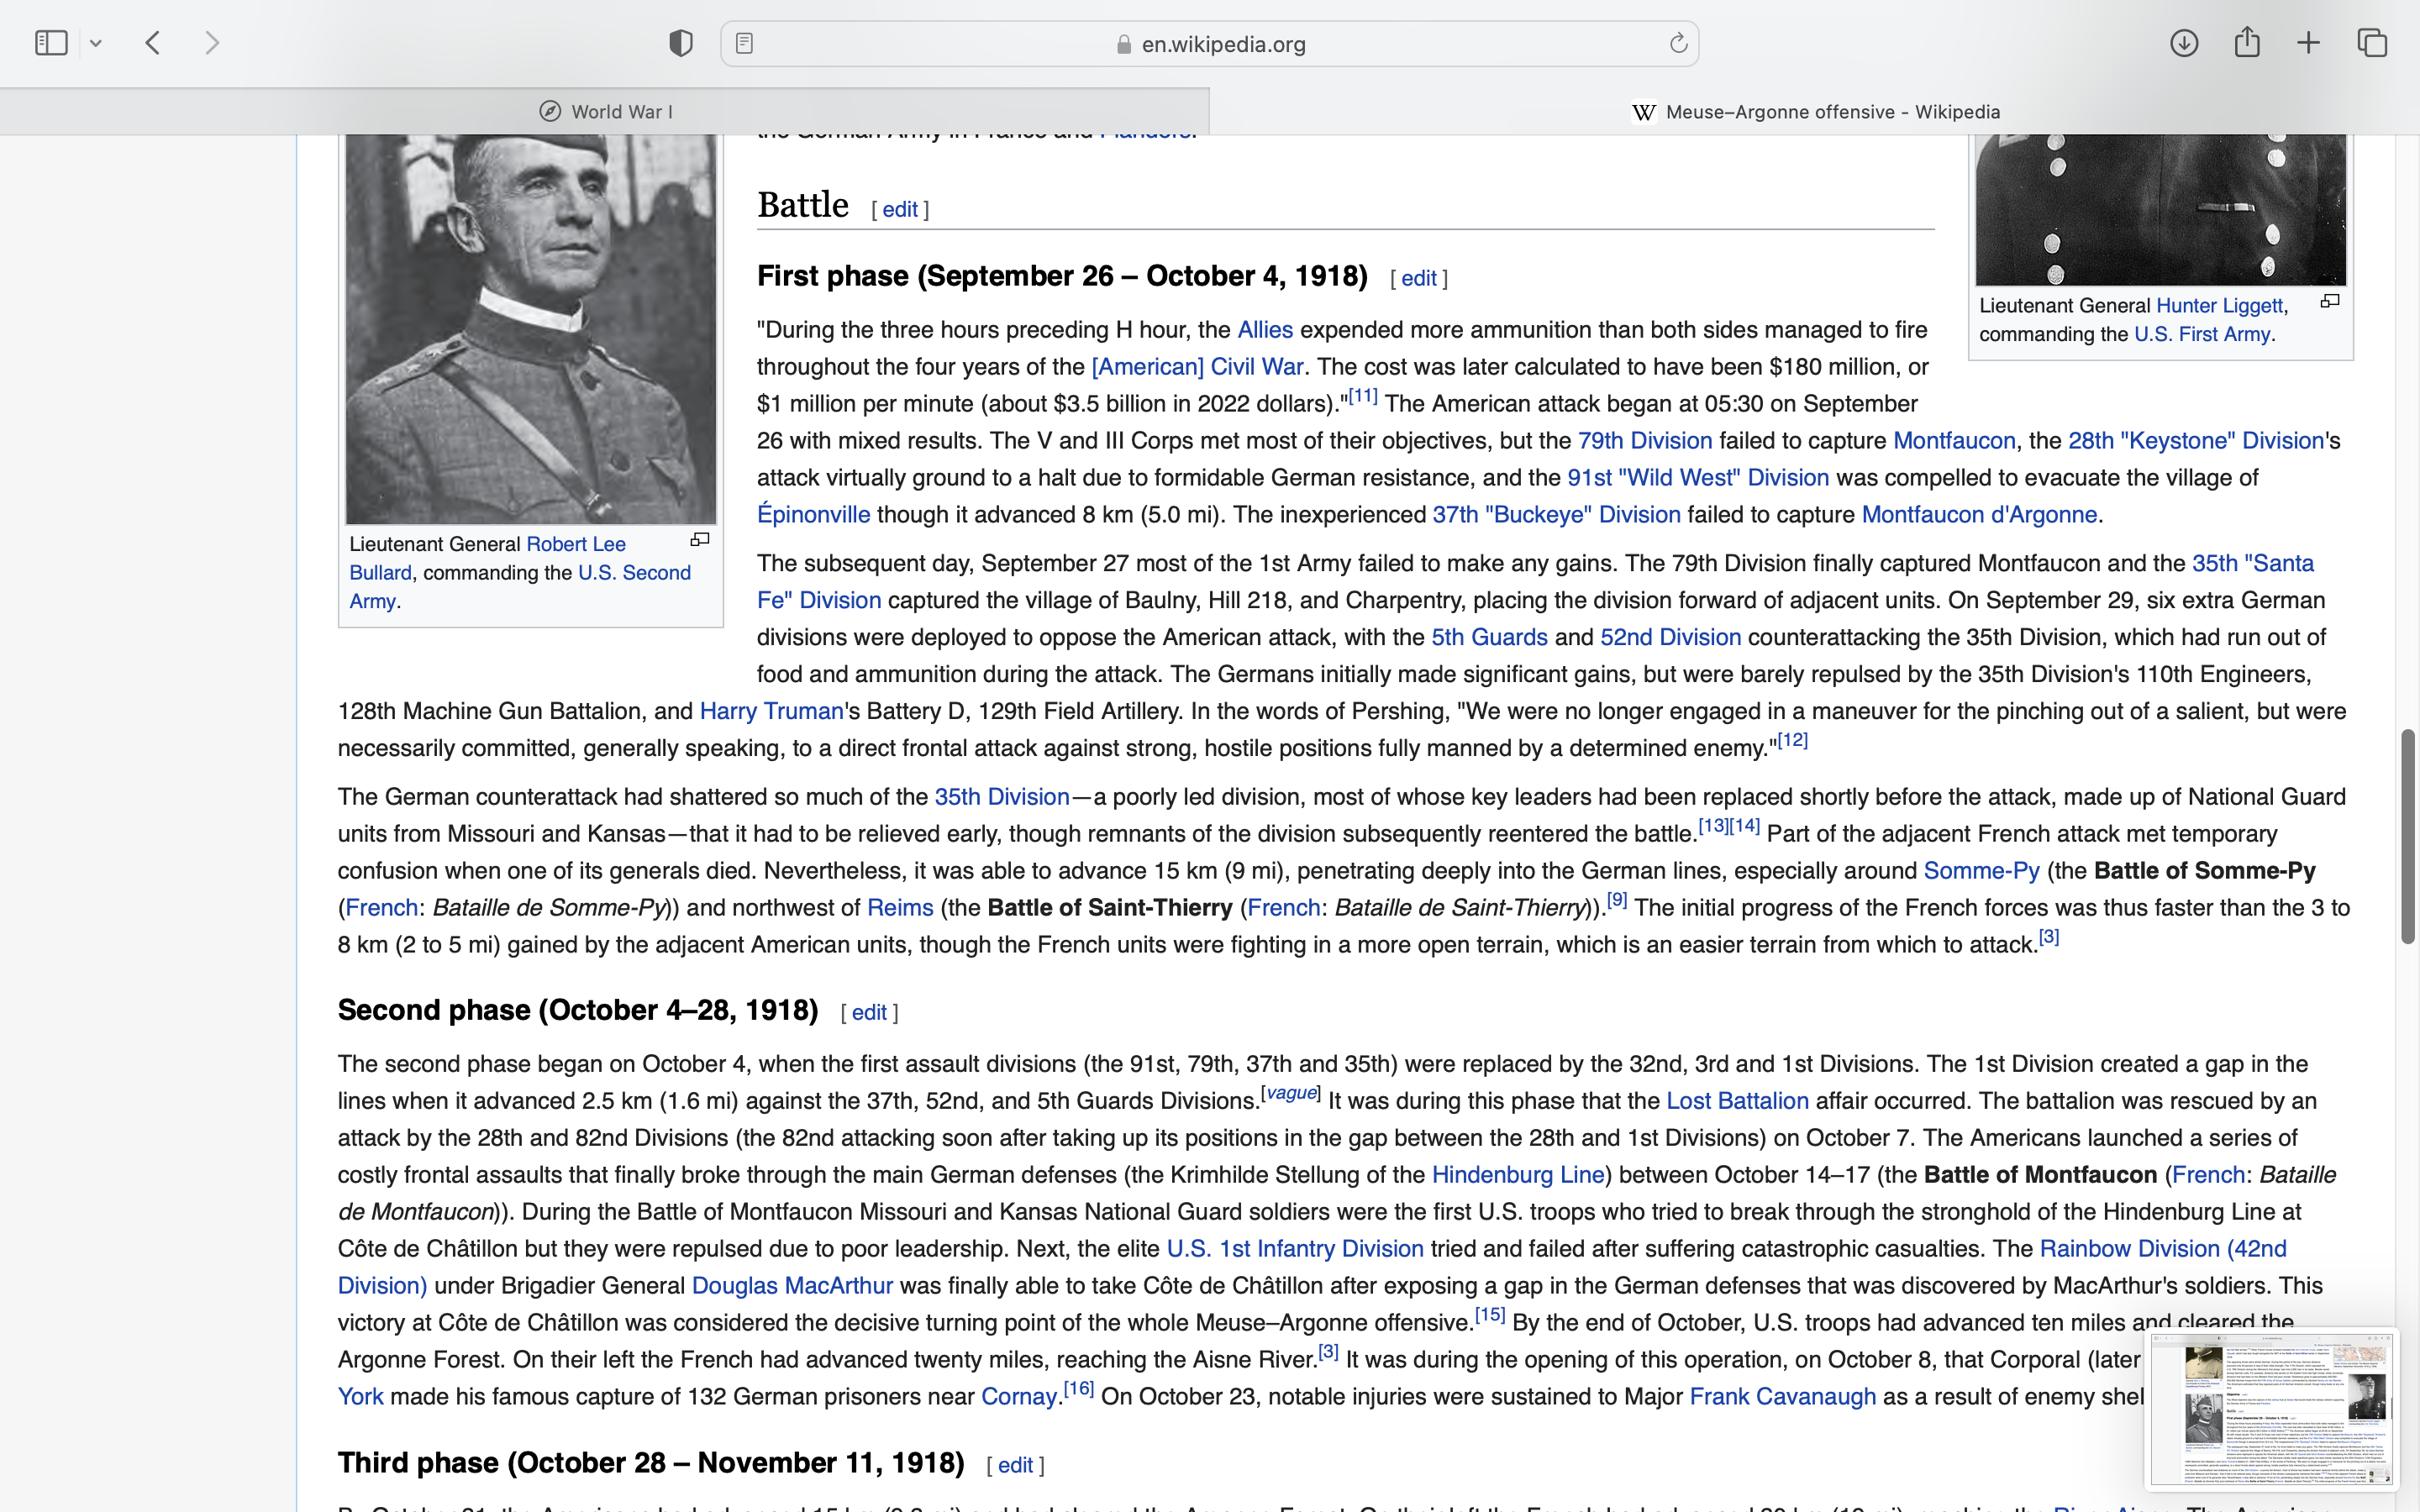Image resolution: width=2420 pixels, height=1512 pixels.
Task: Click the page vertical scrollbar thumb
Action: coord(2407,836)
